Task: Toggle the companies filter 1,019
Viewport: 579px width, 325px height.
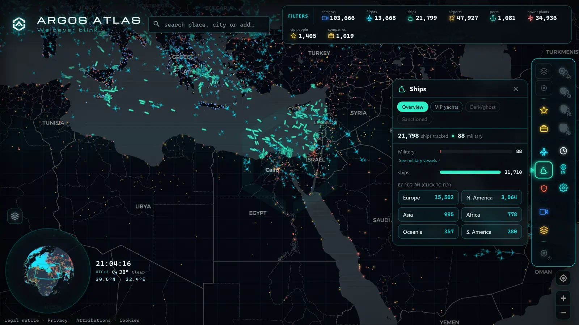Action: (341, 34)
